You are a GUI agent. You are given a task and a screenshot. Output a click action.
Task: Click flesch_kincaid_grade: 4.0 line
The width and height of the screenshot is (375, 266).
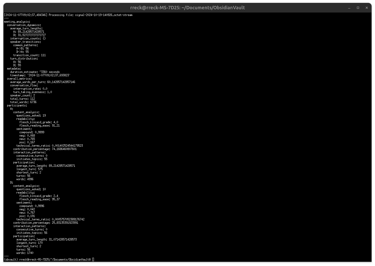pos(39,122)
